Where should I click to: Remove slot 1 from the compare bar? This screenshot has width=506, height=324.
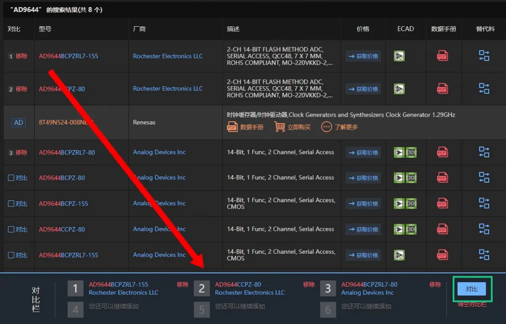pyautogui.click(x=182, y=284)
